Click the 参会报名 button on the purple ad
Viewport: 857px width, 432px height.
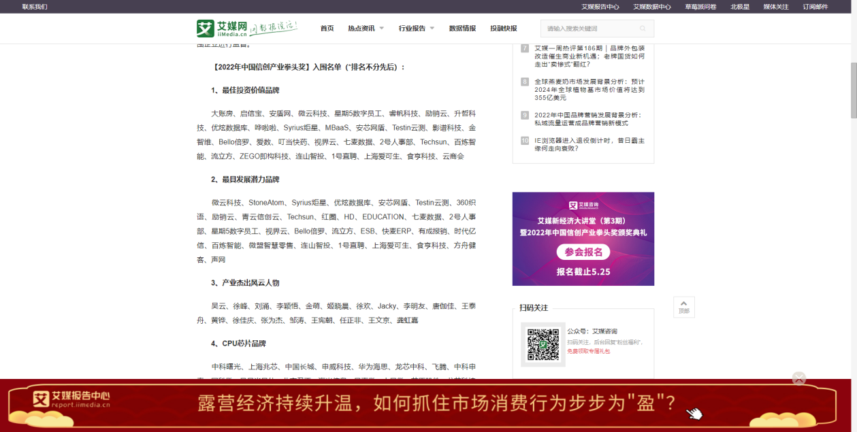583,252
